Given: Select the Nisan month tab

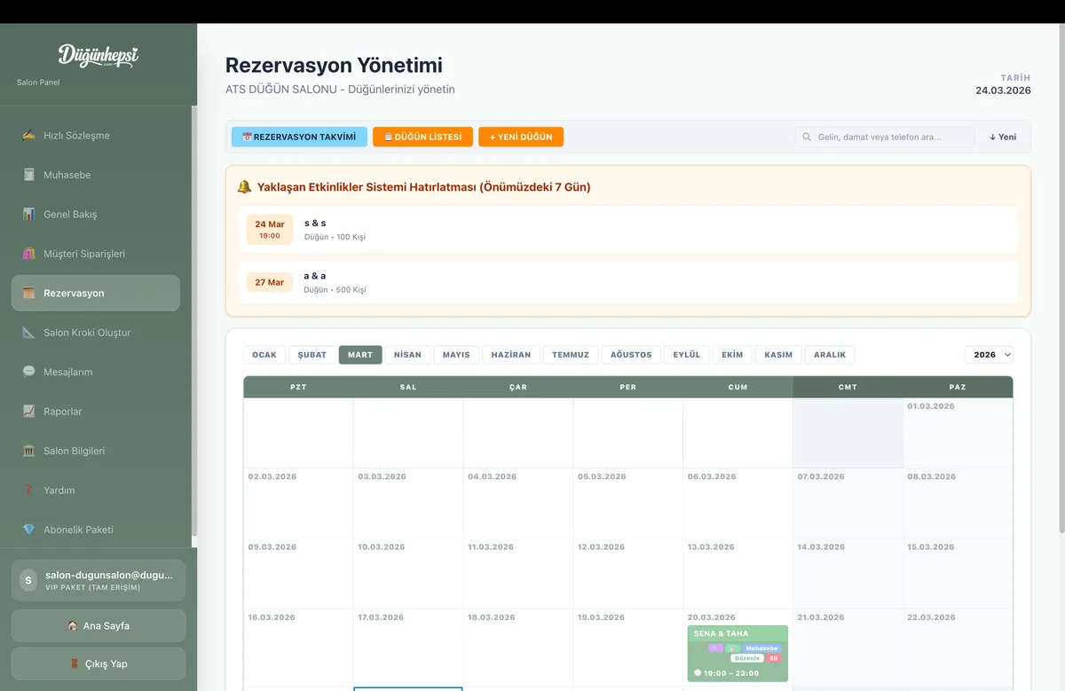Looking at the screenshot, I should point(407,355).
